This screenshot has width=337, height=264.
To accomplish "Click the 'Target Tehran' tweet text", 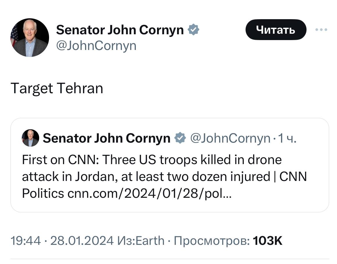I will click(x=57, y=88).
